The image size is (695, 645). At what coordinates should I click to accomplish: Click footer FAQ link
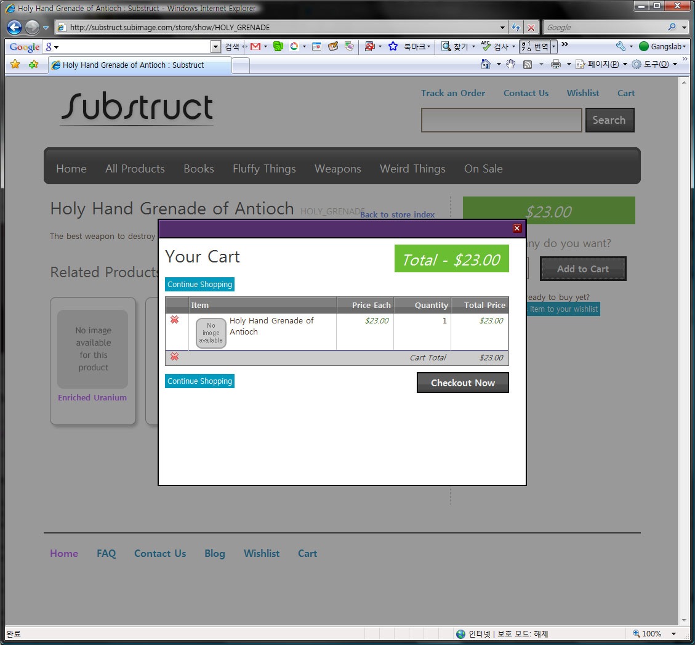point(106,553)
